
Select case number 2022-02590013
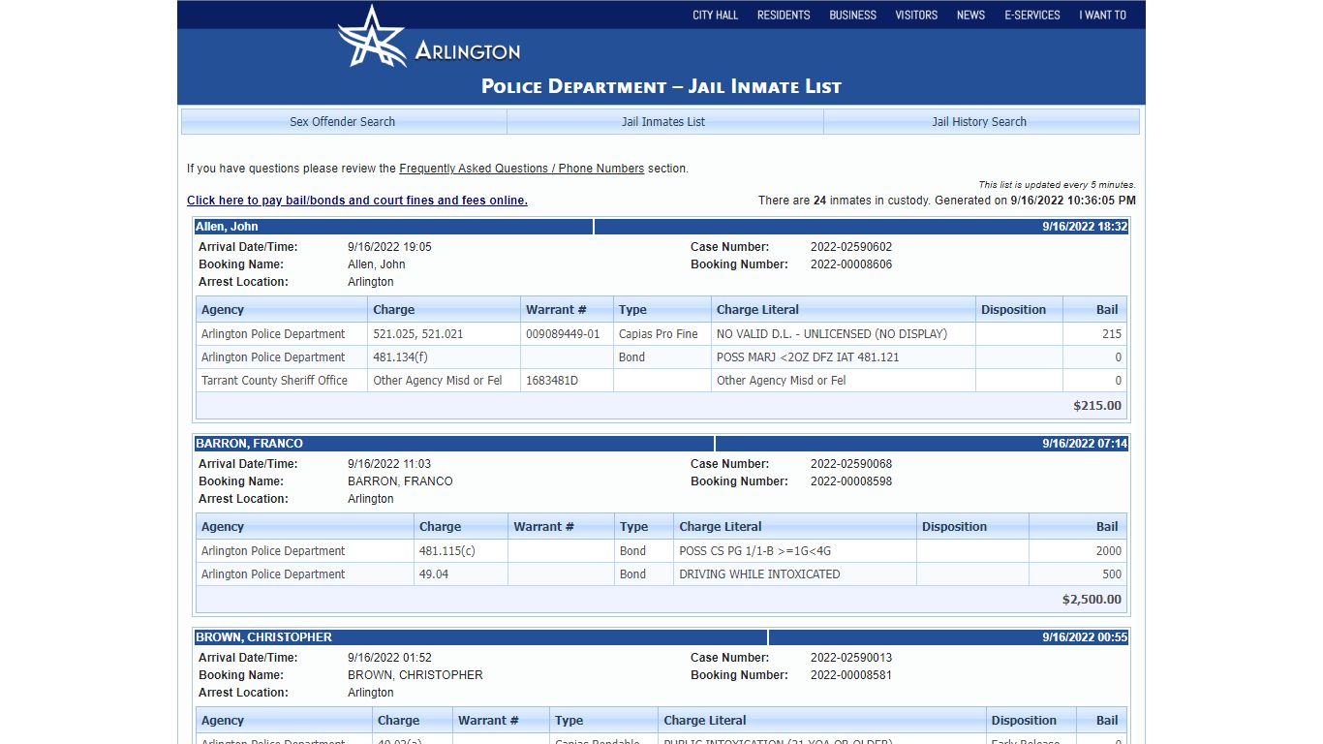(851, 658)
